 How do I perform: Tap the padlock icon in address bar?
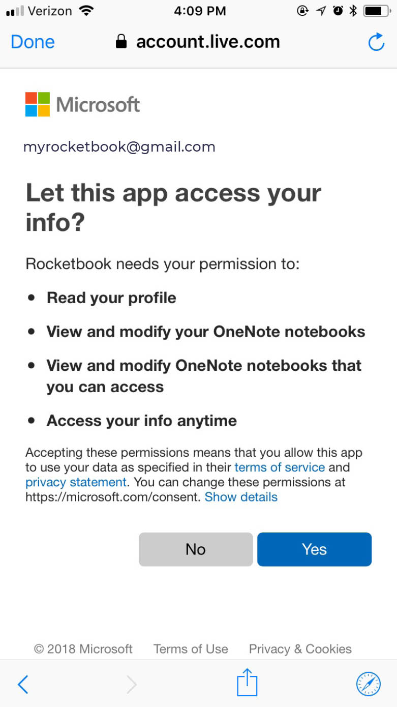coord(121,42)
